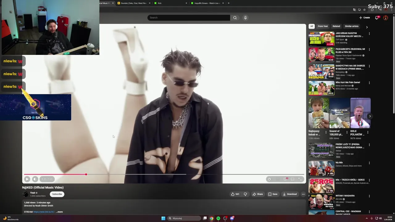395x222 pixels.
Task: Select the From Yeat filter chip
Action: (323, 26)
